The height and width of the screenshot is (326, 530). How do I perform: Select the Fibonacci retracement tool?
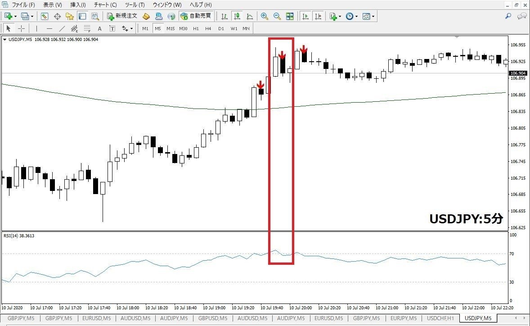pos(87,28)
